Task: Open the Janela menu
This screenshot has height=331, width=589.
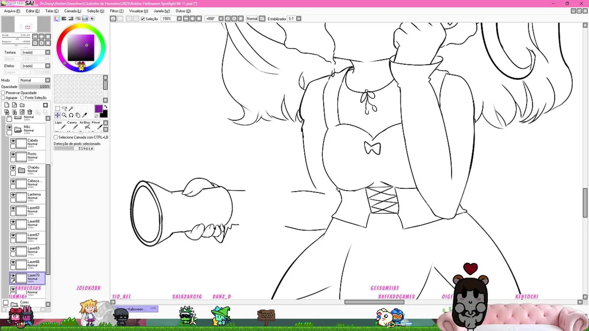Action: (x=162, y=11)
